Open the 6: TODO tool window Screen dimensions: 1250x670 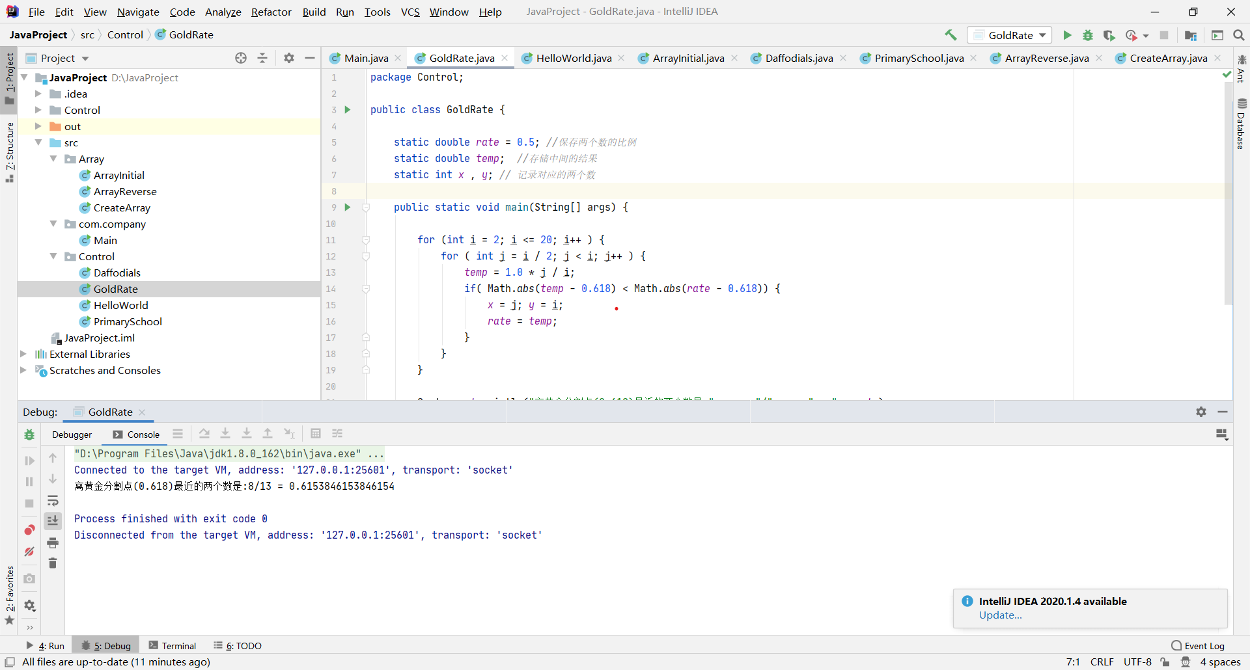pos(238,646)
